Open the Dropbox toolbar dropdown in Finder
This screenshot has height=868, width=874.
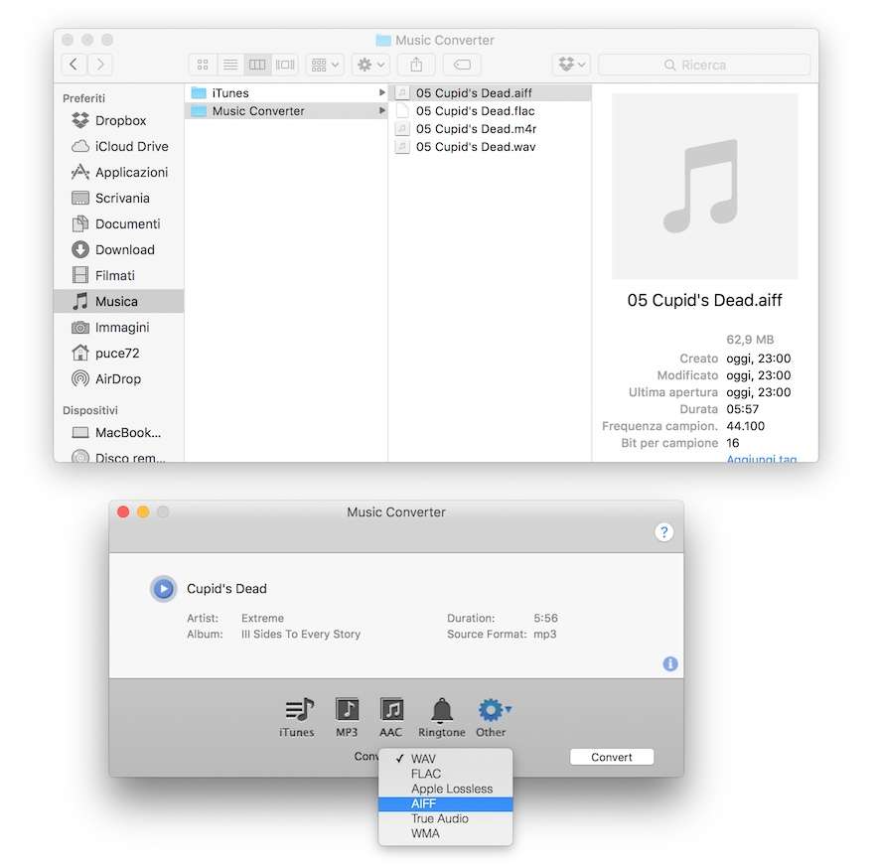coord(572,65)
